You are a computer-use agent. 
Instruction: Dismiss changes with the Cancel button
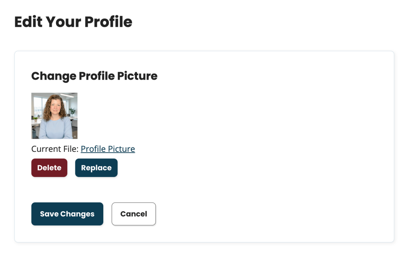[x=133, y=214]
